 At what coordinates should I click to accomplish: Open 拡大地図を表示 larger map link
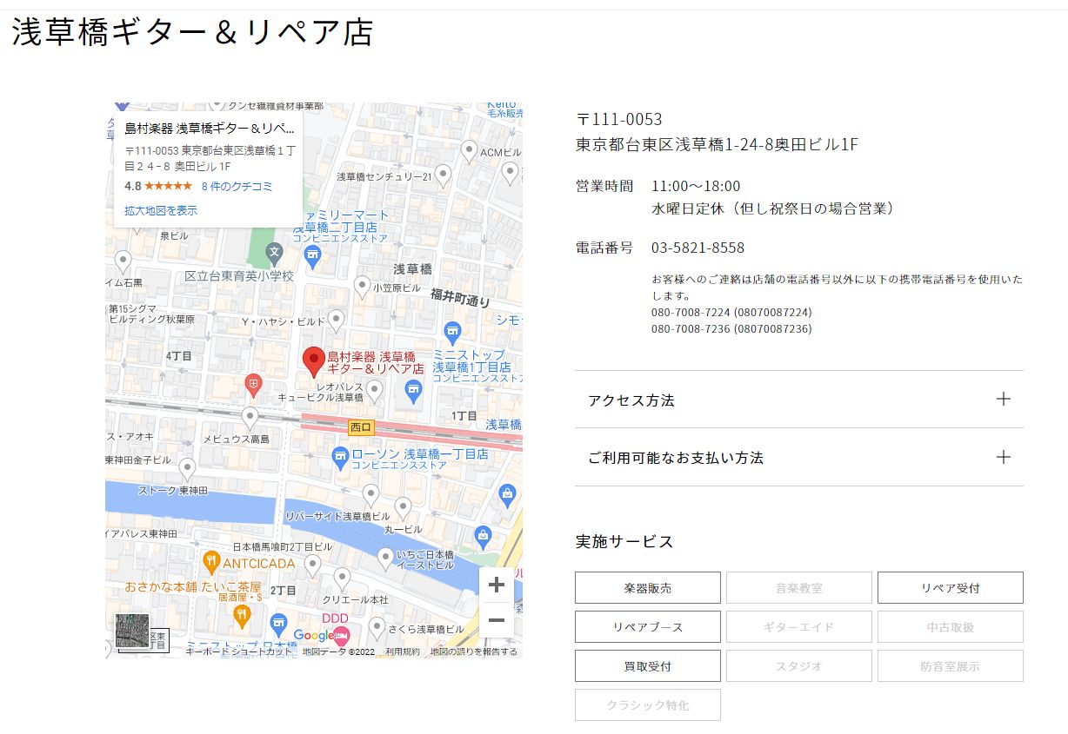(x=161, y=210)
